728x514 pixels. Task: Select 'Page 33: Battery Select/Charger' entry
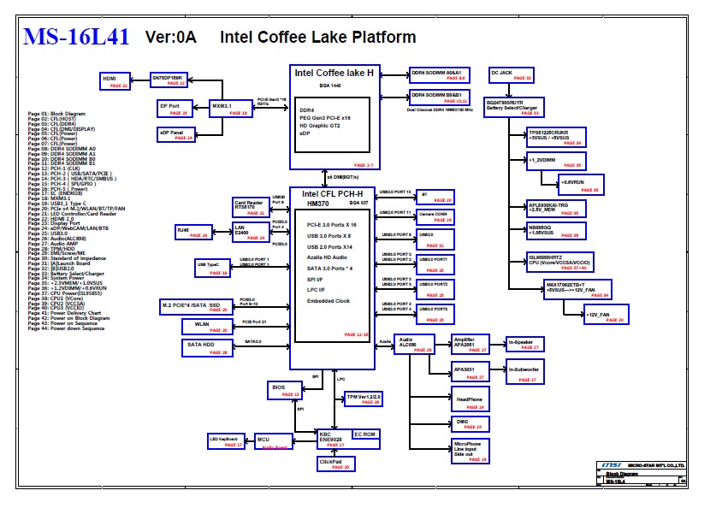click(66, 274)
